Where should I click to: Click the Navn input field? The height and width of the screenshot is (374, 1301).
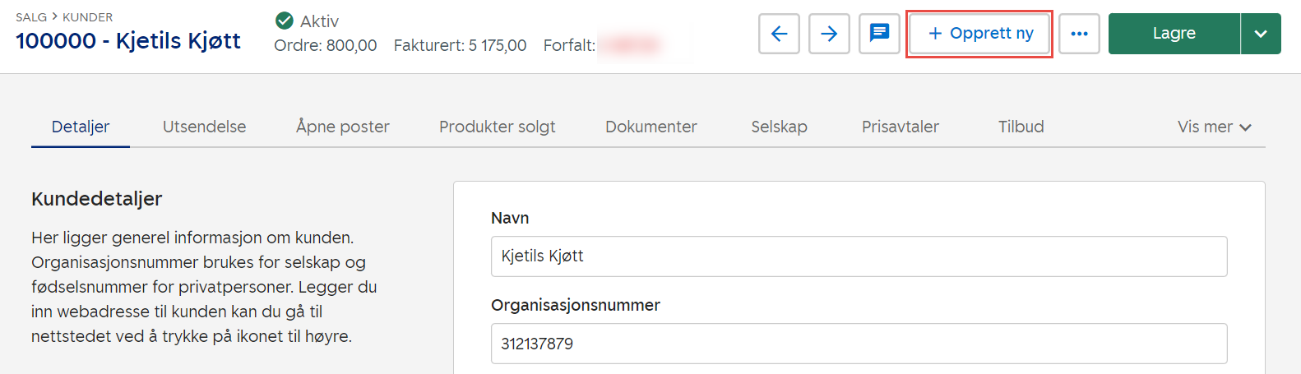(859, 256)
